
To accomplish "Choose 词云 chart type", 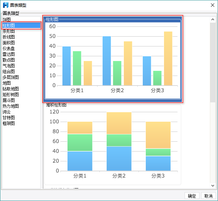I will click(21, 112).
